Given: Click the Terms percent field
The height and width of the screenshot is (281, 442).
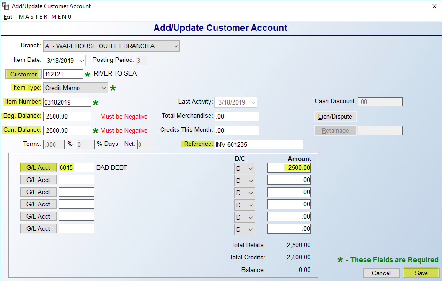Looking at the screenshot, I should [54, 145].
